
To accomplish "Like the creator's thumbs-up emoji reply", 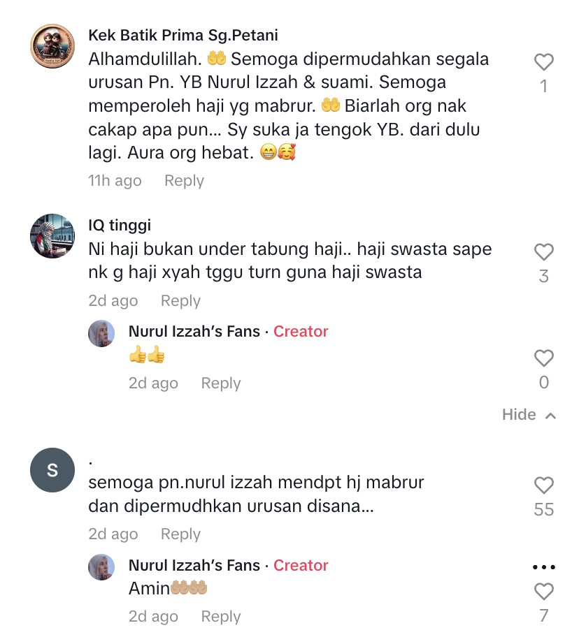I will click(544, 358).
